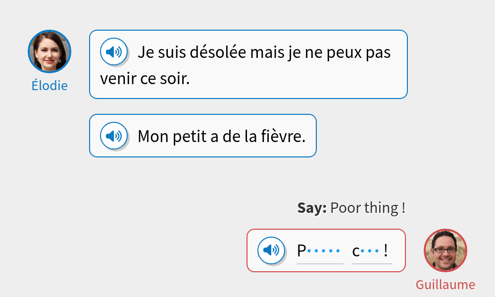This screenshot has width=495, height=297.
Task: Click Guillaume's profile avatar
Action: (445, 250)
